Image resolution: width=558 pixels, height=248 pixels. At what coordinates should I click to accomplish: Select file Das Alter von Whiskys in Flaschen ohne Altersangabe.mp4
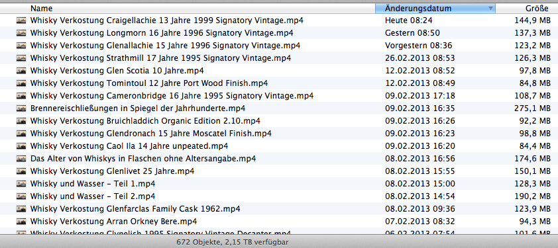(x=143, y=159)
